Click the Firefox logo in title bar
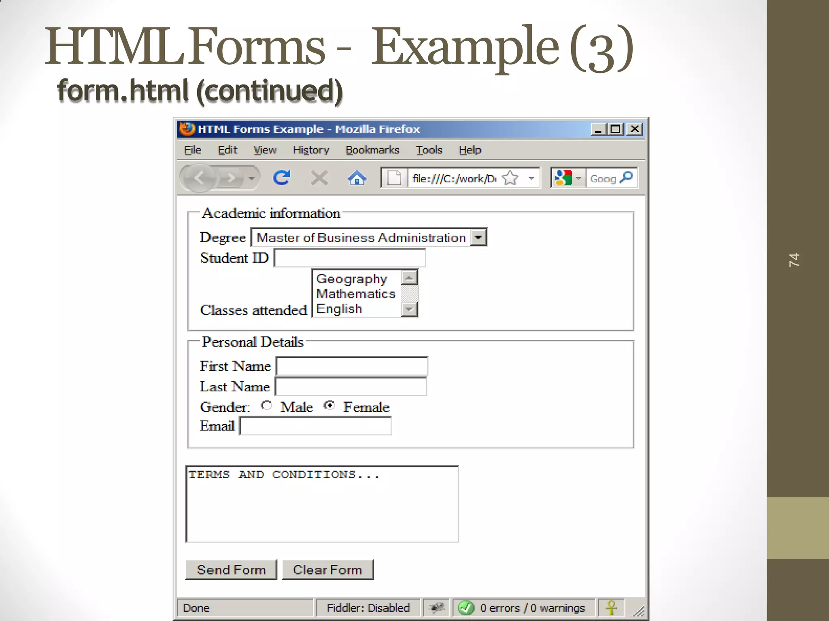829x621 pixels. [187, 129]
